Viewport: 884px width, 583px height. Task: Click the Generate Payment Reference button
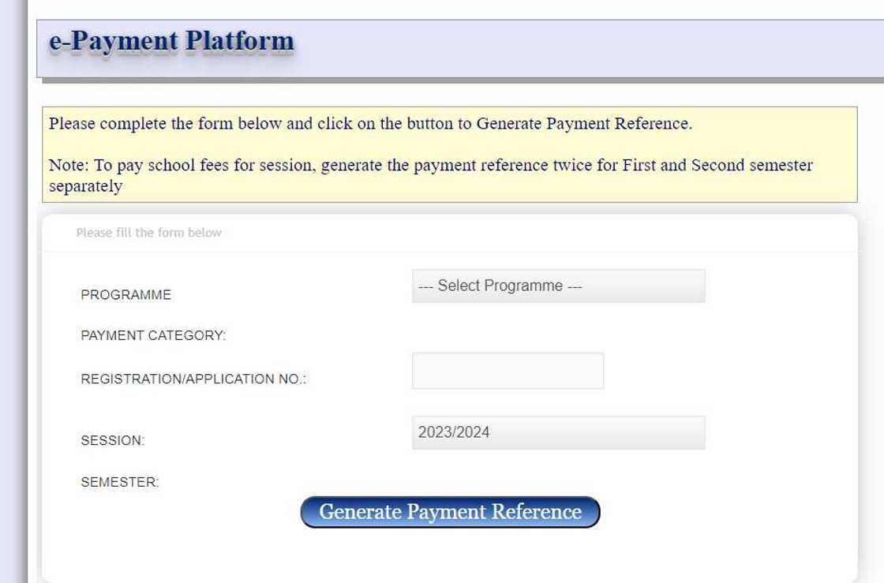(x=451, y=511)
